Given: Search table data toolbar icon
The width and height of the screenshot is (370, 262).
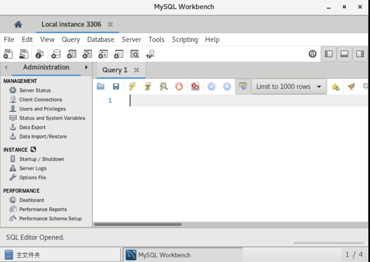Looking at the screenshot, I should pos(135,54).
